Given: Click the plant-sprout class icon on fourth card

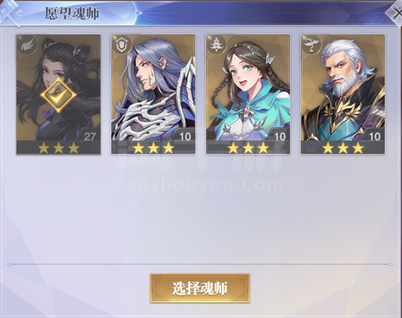Looking at the screenshot, I should pyautogui.click(x=311, y=45).
